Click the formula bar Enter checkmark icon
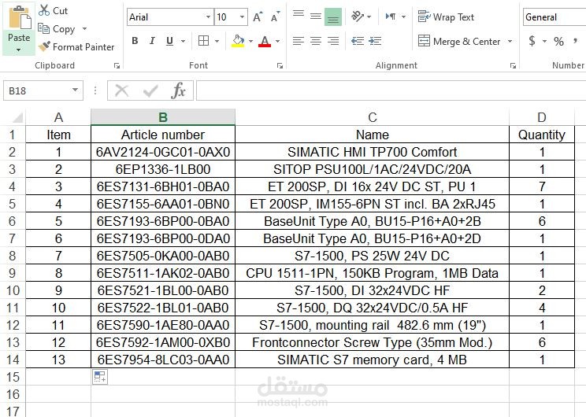Screen dimensions: 586x417 coord(150,90)
